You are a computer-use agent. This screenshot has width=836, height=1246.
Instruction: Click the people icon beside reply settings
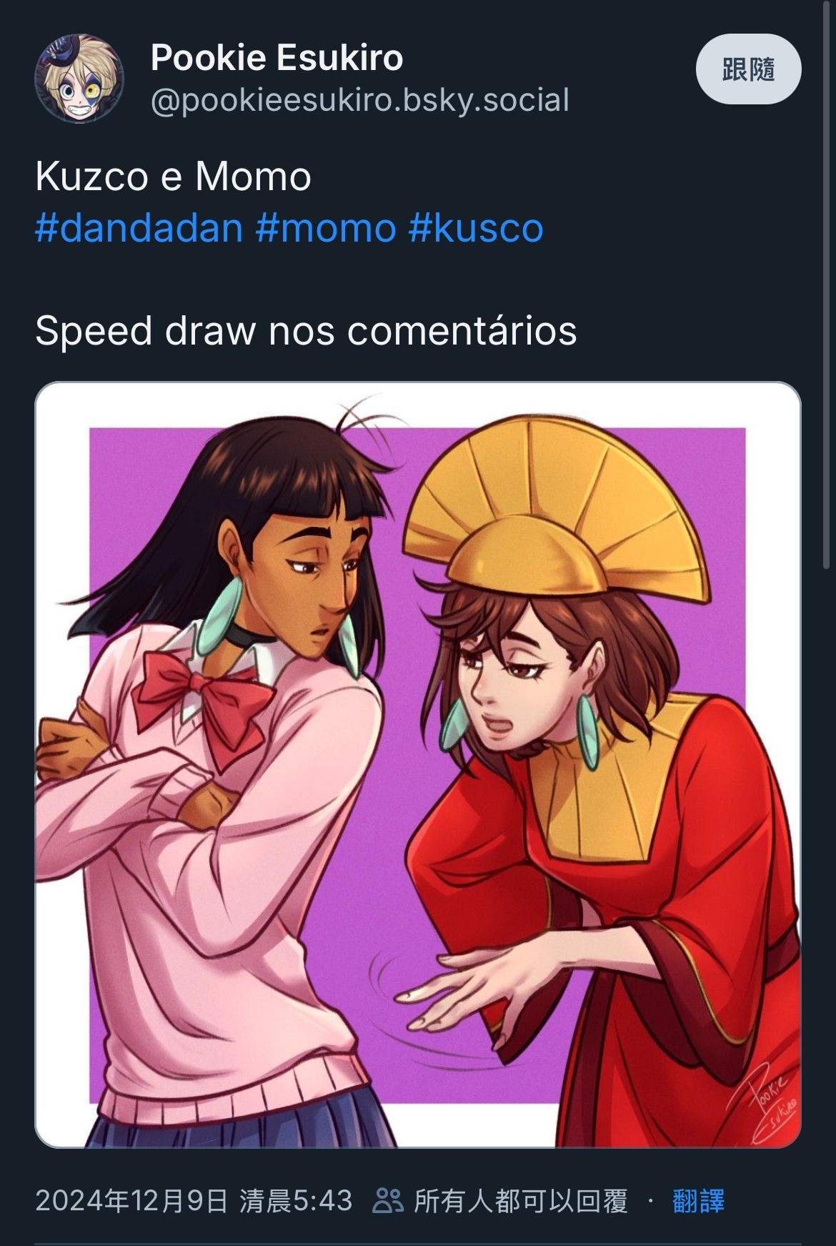point(388,1201)
